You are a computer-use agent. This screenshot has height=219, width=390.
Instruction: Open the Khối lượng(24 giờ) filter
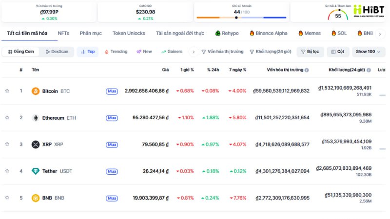point(271,52)
